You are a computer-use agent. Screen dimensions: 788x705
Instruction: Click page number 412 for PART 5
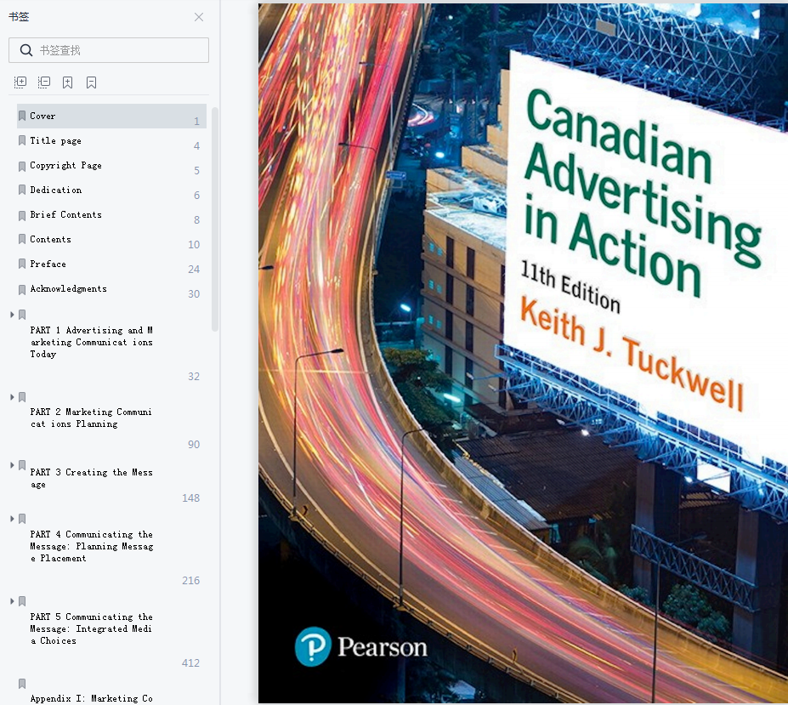pos(191,662)
